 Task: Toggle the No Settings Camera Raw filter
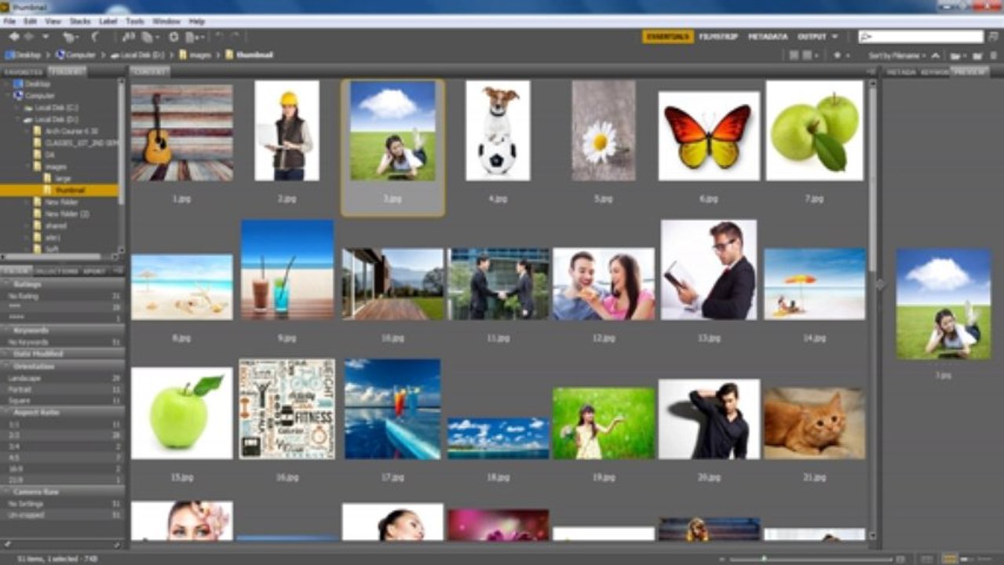(63, 504)
